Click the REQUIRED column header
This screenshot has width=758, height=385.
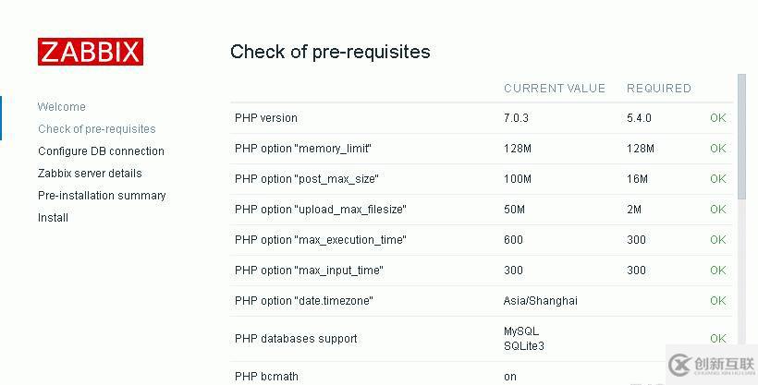pyautogui.click(x=659, y=89)
